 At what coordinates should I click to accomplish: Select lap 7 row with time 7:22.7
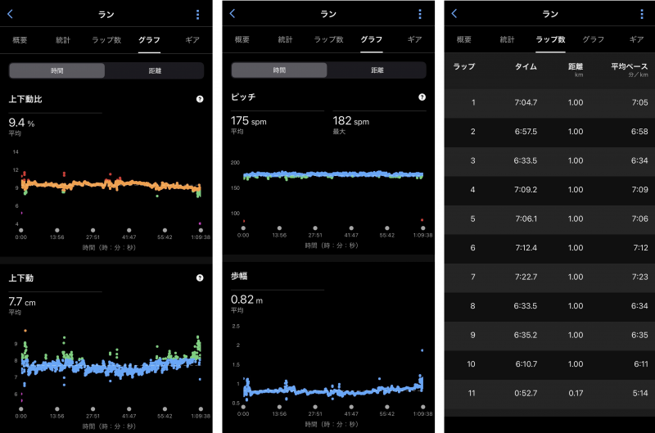549,276
